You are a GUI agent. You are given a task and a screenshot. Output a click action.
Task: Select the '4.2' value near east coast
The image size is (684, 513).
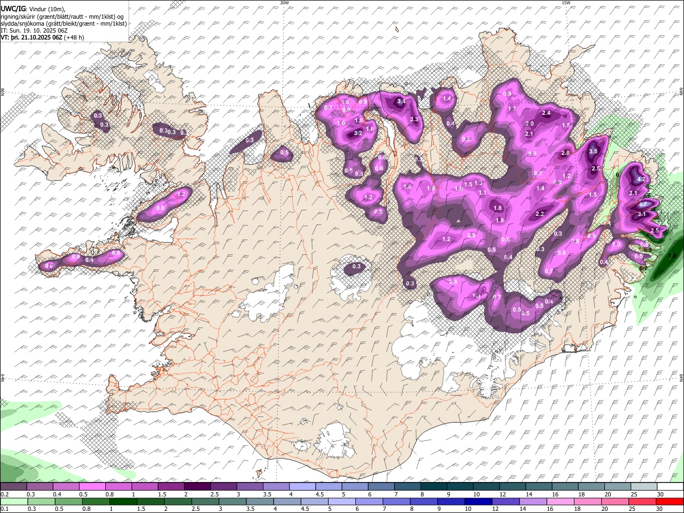[x=642, y=179]
